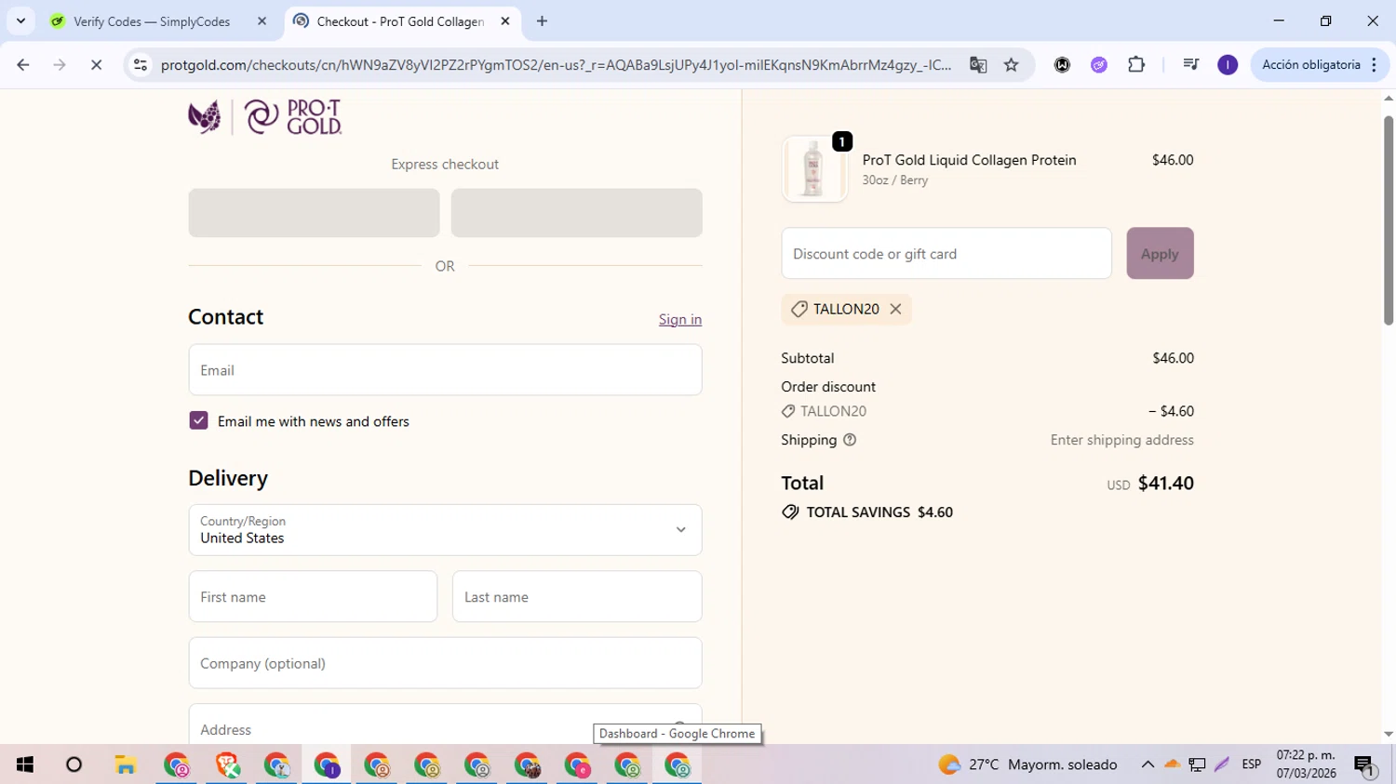This screenshot has width=1396, height=784.
Task: Show shipping help info icon
Action: point(850,440)
